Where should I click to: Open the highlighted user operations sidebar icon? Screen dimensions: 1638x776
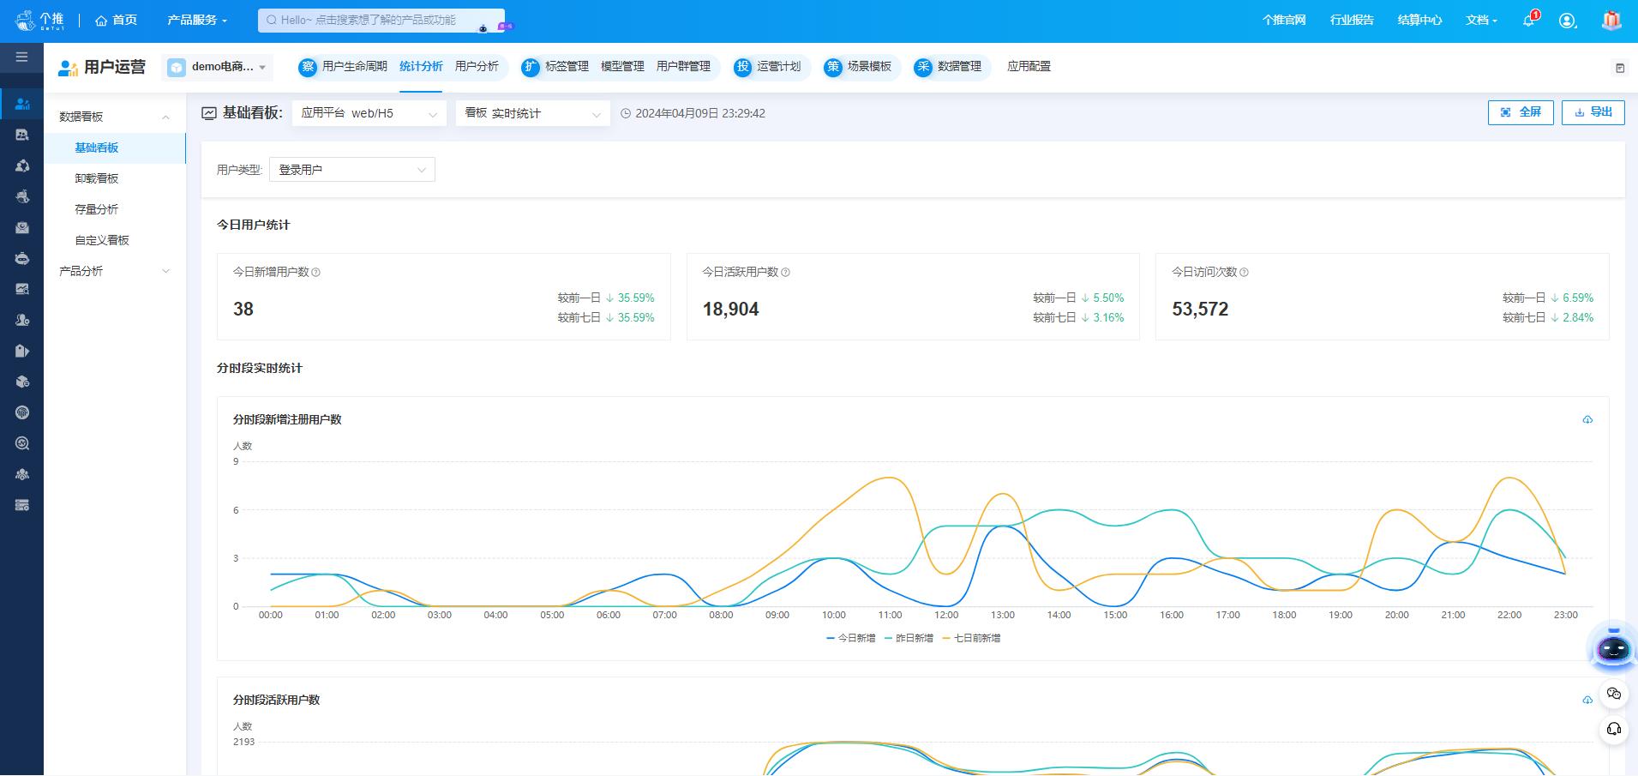22,104
